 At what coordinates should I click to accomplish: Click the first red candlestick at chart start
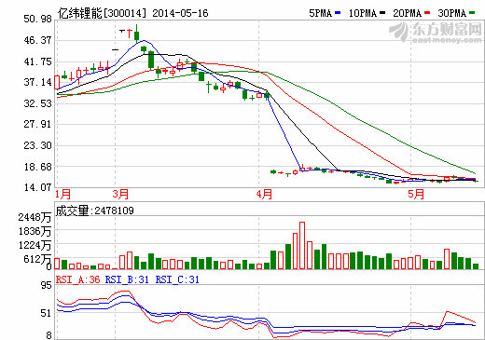pyautogui.click(x=57, y=82)
